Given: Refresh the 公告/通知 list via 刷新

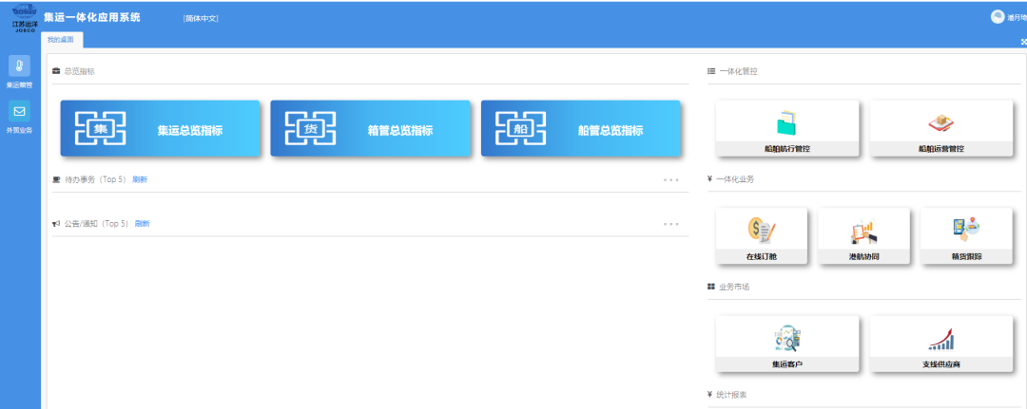Looking at the screenshot, I should tap(142, 224).
